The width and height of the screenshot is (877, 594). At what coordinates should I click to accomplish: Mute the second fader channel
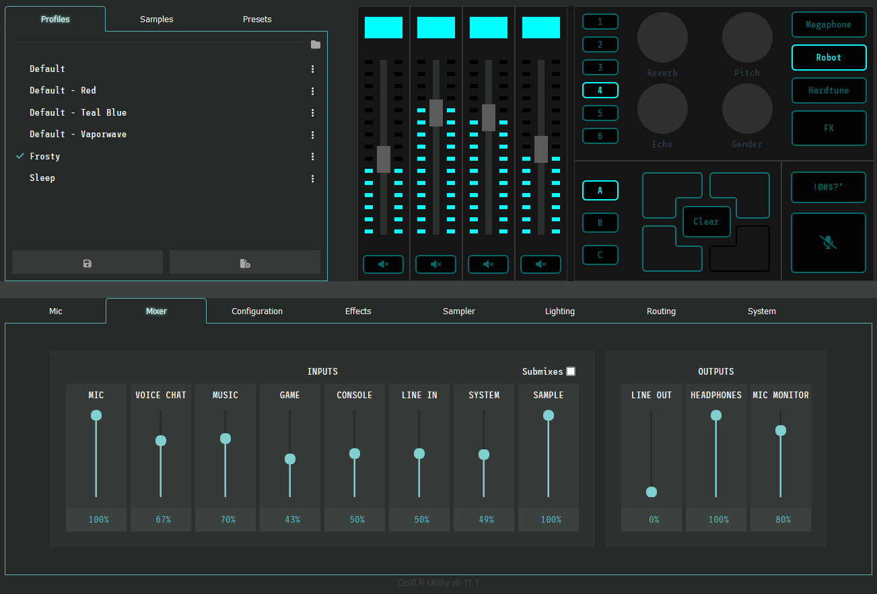tap(436, 264)
